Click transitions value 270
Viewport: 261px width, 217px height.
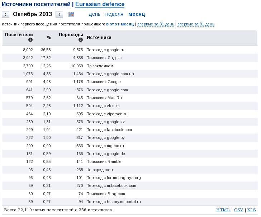pos(80,185)
